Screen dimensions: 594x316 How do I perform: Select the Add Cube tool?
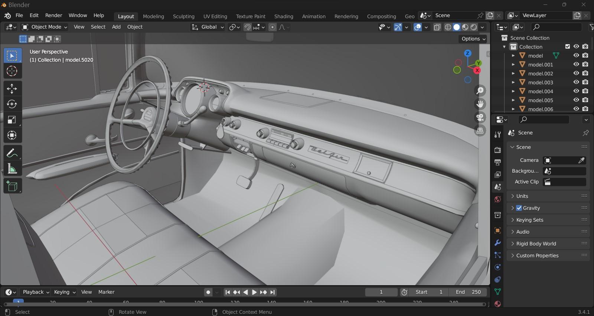[x=12, y=186]
